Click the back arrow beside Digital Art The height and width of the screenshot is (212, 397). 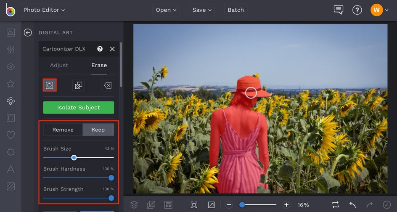click(28, 32)
